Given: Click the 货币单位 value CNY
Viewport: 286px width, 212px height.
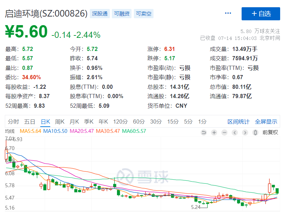Looking at the screenshot, I should coord(181,106).
